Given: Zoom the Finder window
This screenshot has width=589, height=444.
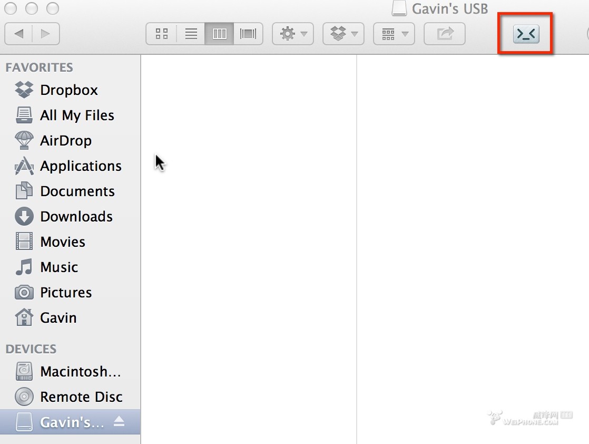Looking at the screenshot, I should tap(53, 8).
